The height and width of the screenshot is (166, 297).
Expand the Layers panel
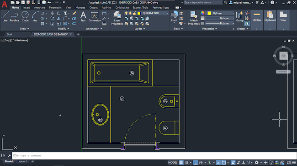coord(140,29)
